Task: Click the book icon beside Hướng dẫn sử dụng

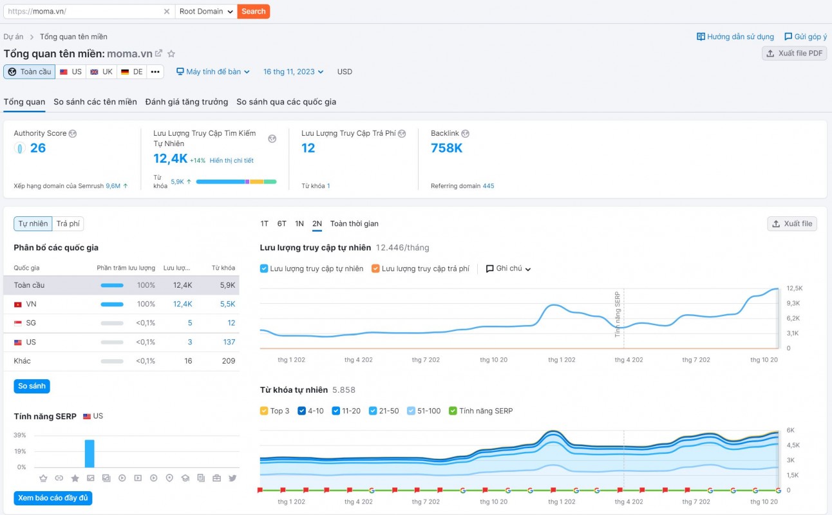Action: (x=701, y=37)
